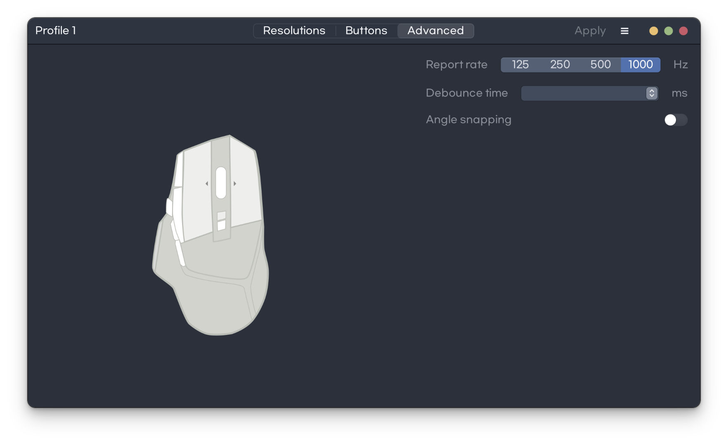Select the Advanced tab
This screenshot has height=445, width=728.
(435, 30)
